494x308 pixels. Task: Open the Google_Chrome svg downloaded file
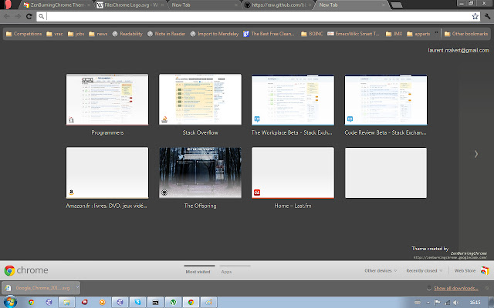(x=39, y=287)
